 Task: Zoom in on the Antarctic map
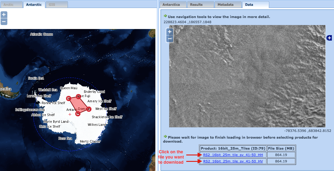[x=4, y=15]
